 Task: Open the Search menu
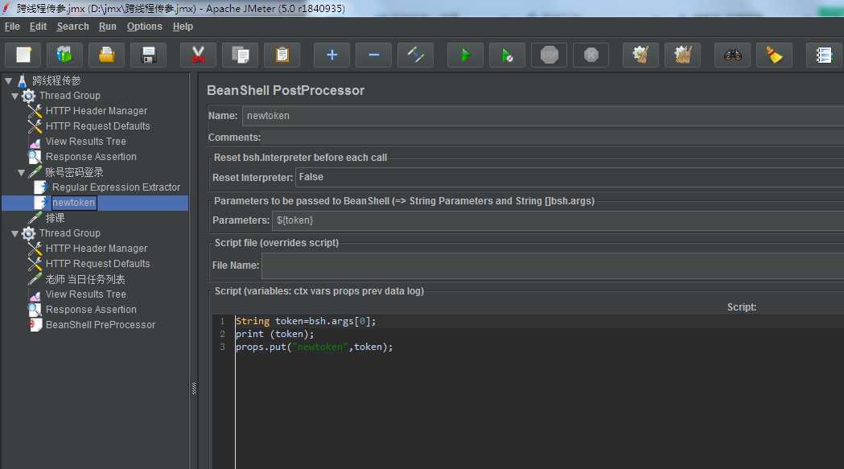click(x=72, y=27)
